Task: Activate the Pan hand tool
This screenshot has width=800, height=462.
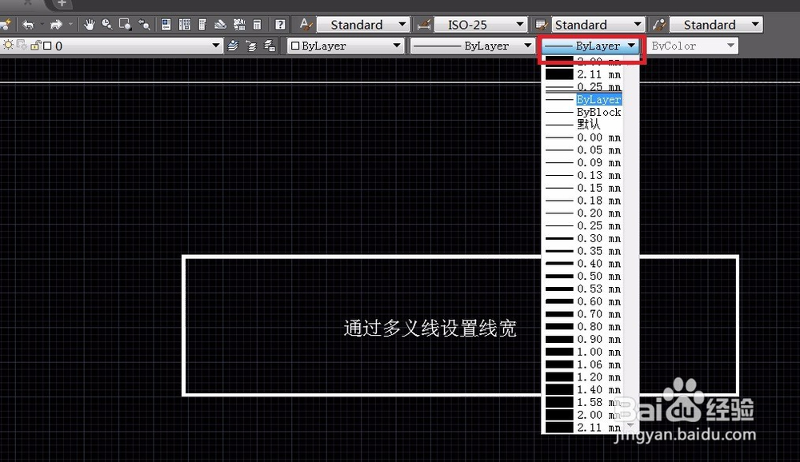Action: [90, 24]
